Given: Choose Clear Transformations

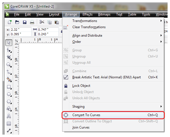Looking at the screenshot, I should (x=113, y=27).
